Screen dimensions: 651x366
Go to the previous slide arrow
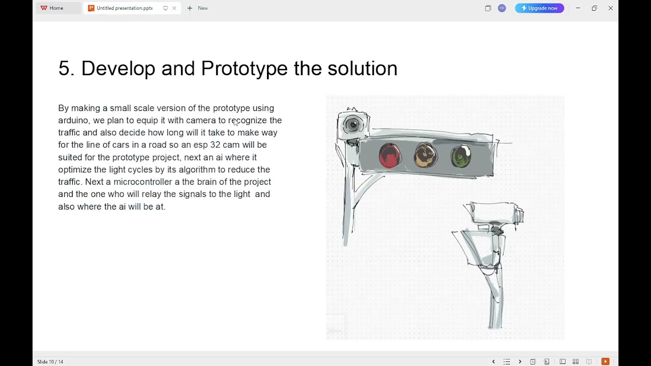tap(493, 362)
